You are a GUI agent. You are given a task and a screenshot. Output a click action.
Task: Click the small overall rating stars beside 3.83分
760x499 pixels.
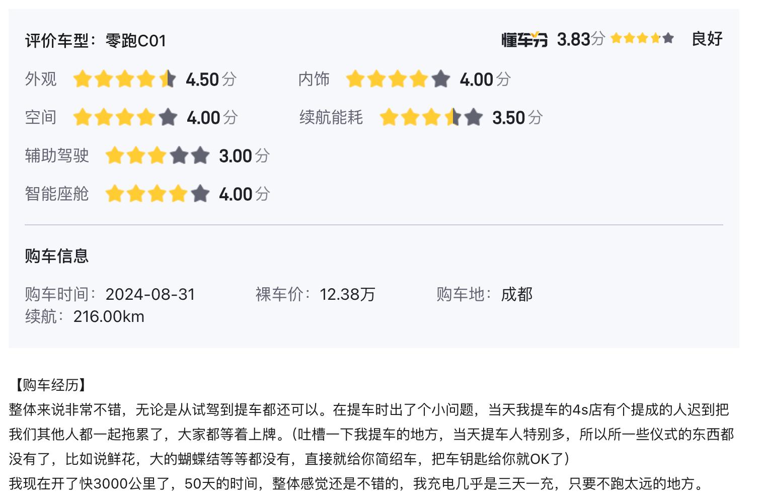[642, 38]
